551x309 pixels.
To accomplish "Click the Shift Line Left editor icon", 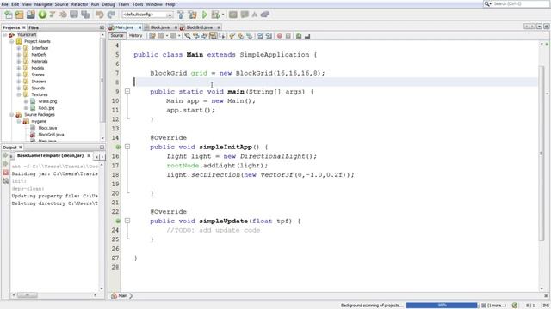I will pyautogui.click(x=260, y=36).
